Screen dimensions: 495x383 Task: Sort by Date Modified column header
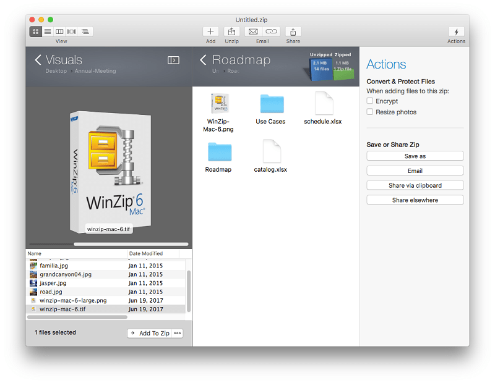coord(153,253)
